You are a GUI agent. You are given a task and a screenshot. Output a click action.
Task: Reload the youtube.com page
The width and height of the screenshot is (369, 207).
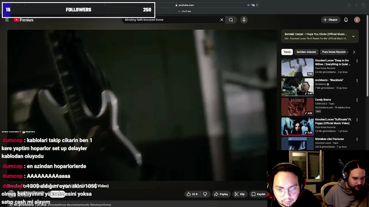click(257, 5)
